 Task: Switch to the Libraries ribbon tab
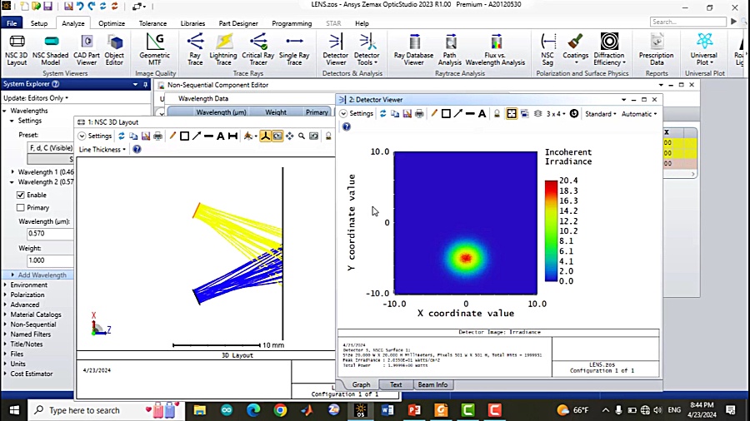192,23
